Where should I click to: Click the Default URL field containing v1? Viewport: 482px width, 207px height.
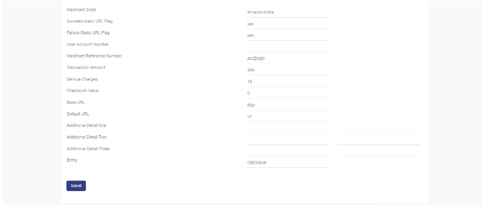[x=288, y=116]
